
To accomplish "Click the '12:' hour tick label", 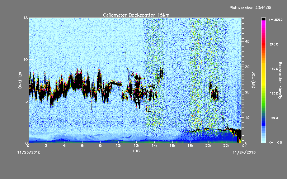I will (136, 146).
